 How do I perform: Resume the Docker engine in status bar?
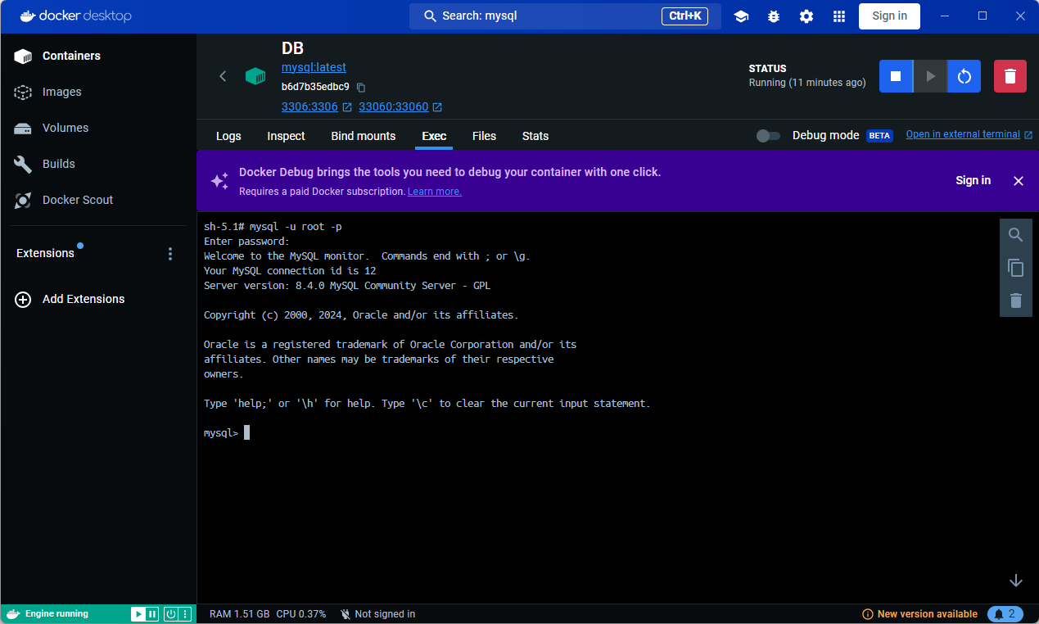[x=138, y=614]
